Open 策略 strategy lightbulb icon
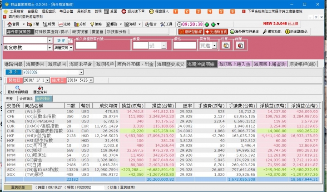The height and width of the screenshot is (192, 327). coord(92,24)
